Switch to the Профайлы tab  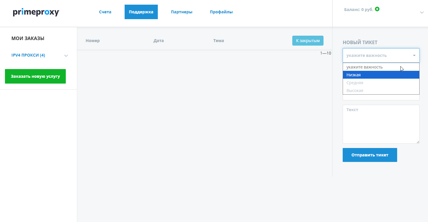[x=221, y=12]
